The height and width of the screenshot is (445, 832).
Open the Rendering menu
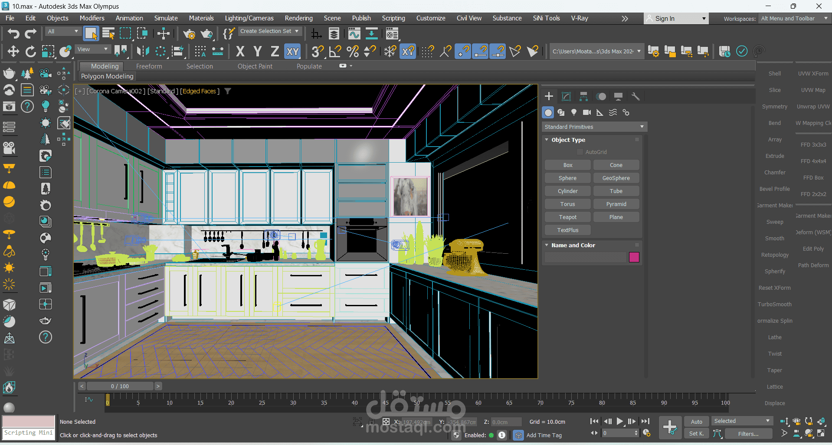pyautogui.click(x=298, y=18)
